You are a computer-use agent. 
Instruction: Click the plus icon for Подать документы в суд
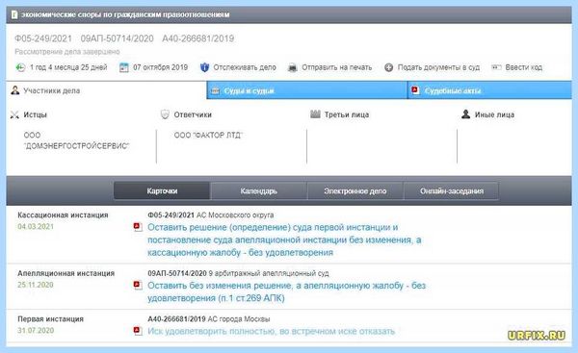[x=388, y=67]
